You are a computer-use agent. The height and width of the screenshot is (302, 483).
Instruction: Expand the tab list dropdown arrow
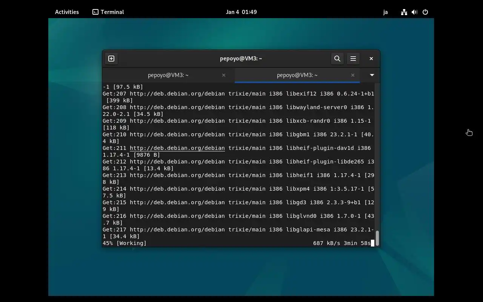[x=372, y=75]
